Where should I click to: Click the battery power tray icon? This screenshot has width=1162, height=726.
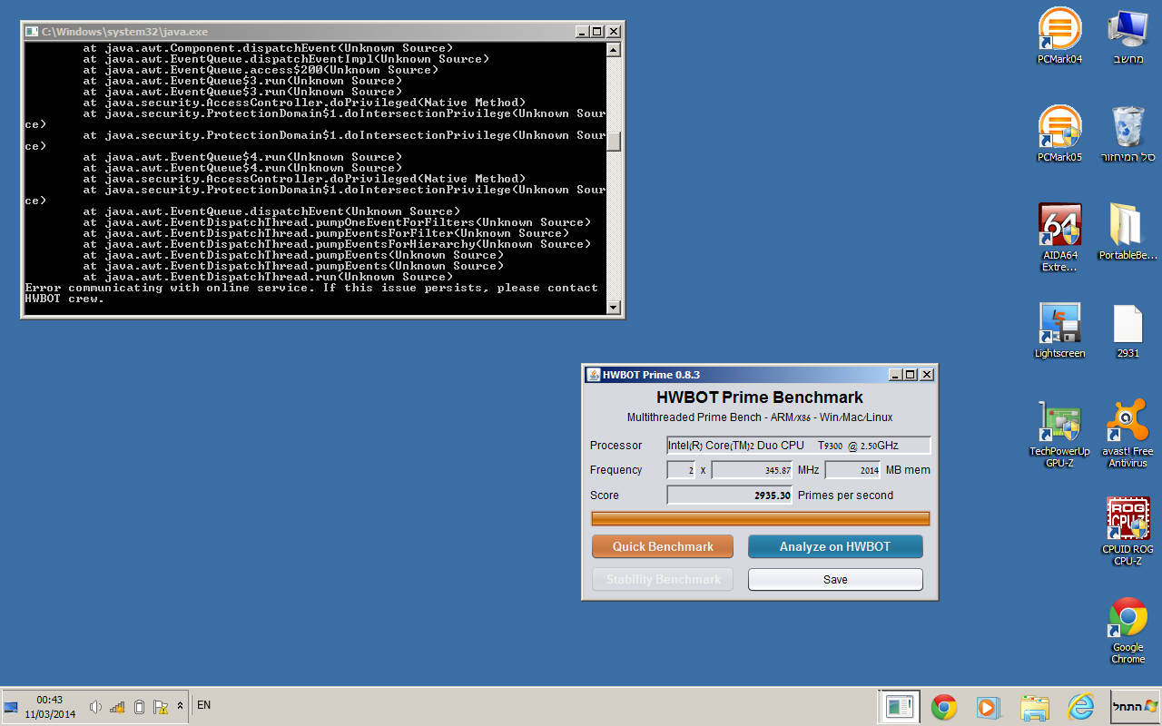tap(139, 707)
